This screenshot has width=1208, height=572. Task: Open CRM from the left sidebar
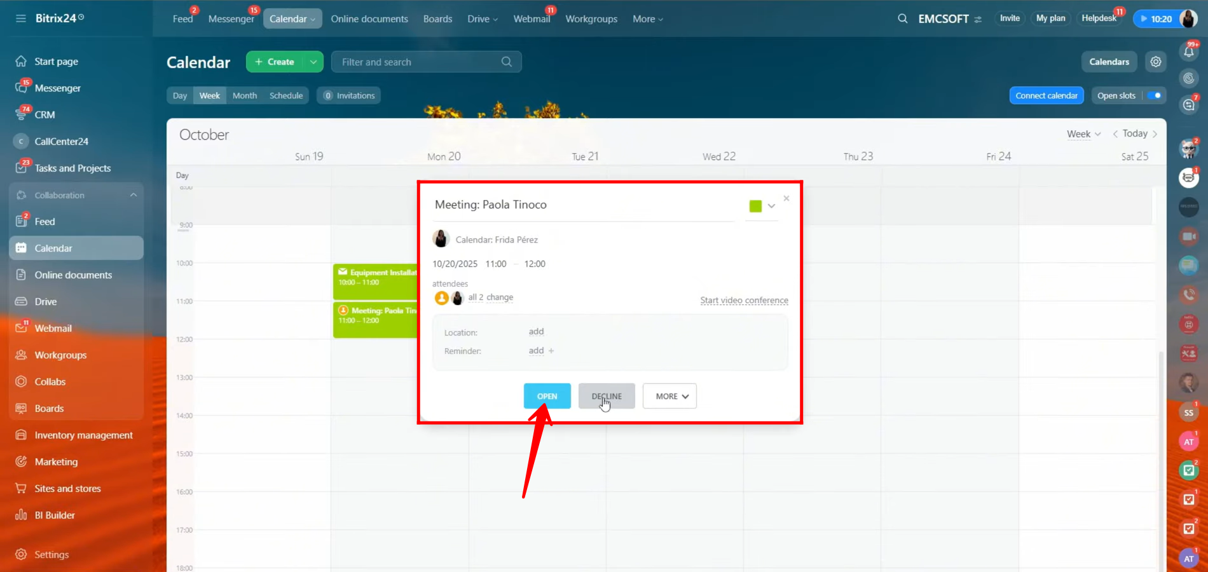coord(45,114)
